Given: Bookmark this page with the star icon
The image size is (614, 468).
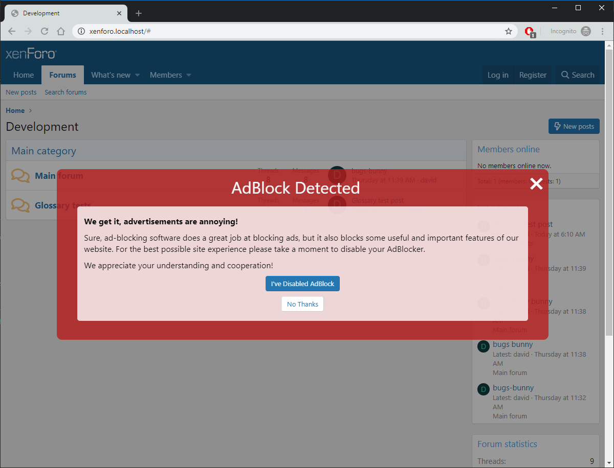Looking at the screenshot, I should [508, 31].
